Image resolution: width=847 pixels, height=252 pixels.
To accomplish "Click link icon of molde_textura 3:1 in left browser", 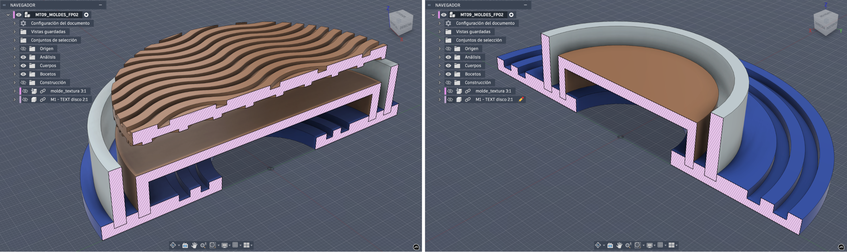I will (43, 91).
